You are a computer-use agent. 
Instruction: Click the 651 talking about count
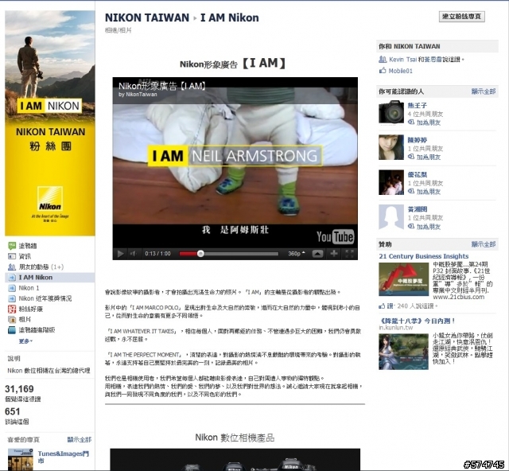coord(13,411)
